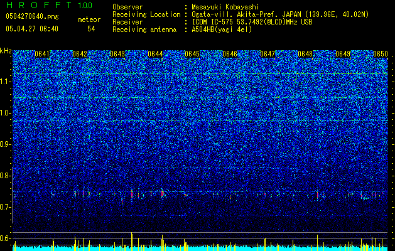Click the Receiving Location label

point(146,14)
